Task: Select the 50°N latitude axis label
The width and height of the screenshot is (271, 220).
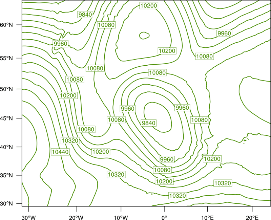Action: 6,89
